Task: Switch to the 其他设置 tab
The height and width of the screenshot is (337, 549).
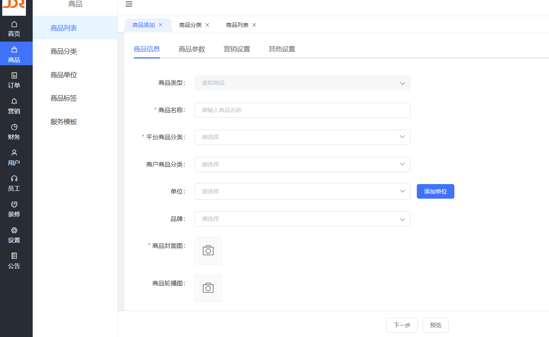Action: 282,49
